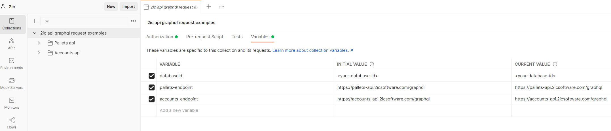Click the Add a new variable field

(x=179, y=110)
